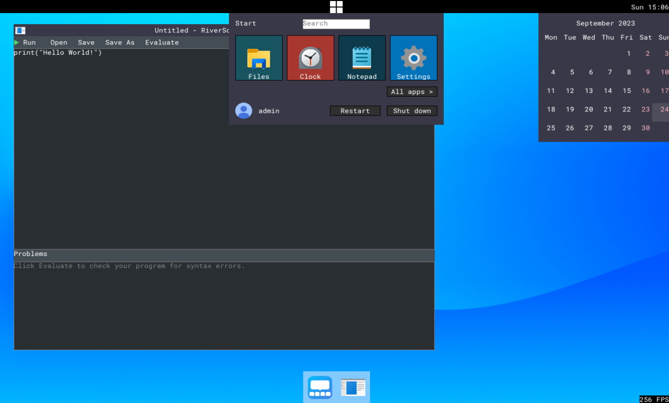Select September 6 in the calendar
Image resolution: width=669 pixels, height=403 pixels.
[591, 72]
